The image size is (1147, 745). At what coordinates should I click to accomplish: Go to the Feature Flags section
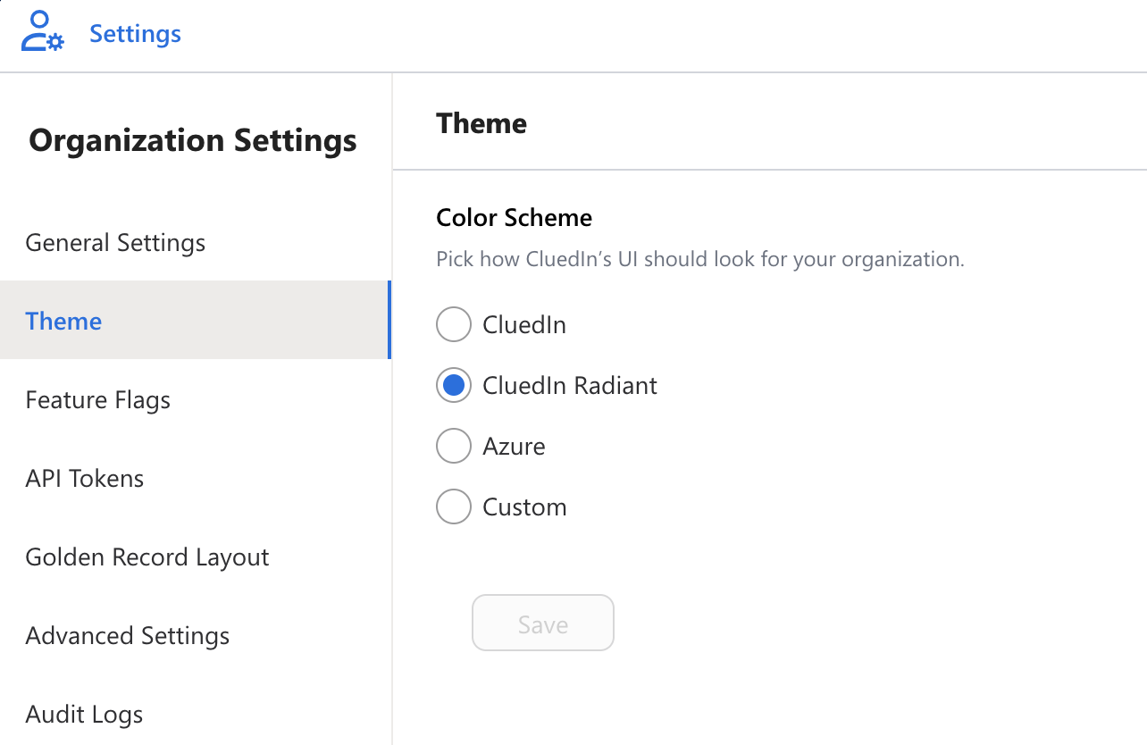97,400
